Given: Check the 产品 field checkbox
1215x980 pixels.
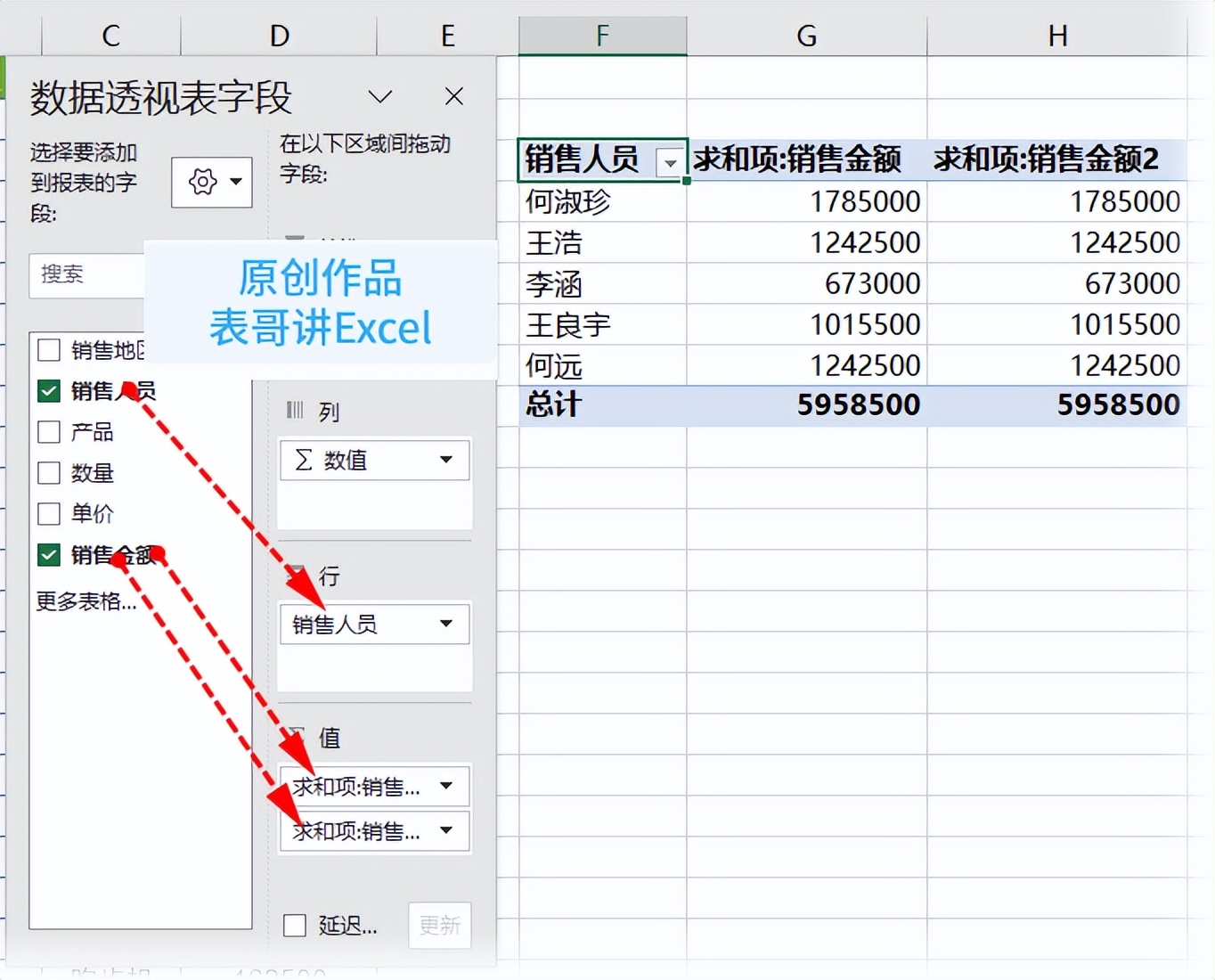Looking at the screenshot, I should 49,432.
